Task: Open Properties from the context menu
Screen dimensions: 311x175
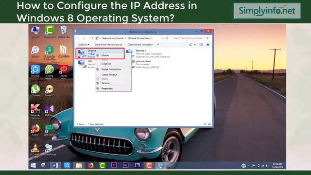Action: pyautogui.click(x=107, y=88)
